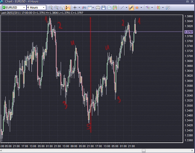Open the 4 Hours timeframe dropdown

pos(36,7)
